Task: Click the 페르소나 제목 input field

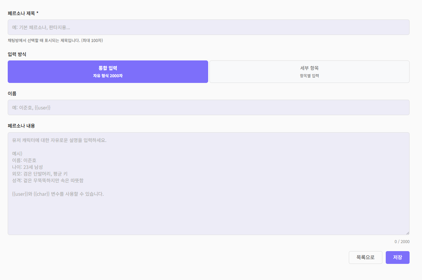Action: point(208,27)
